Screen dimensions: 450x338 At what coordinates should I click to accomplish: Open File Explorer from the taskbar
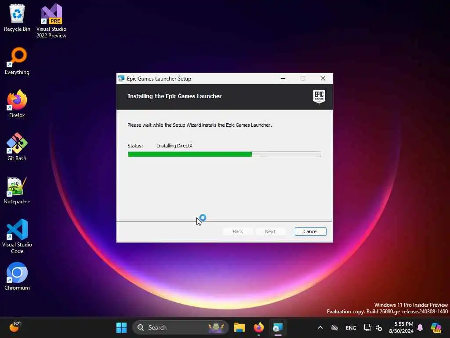pos(240,327)
